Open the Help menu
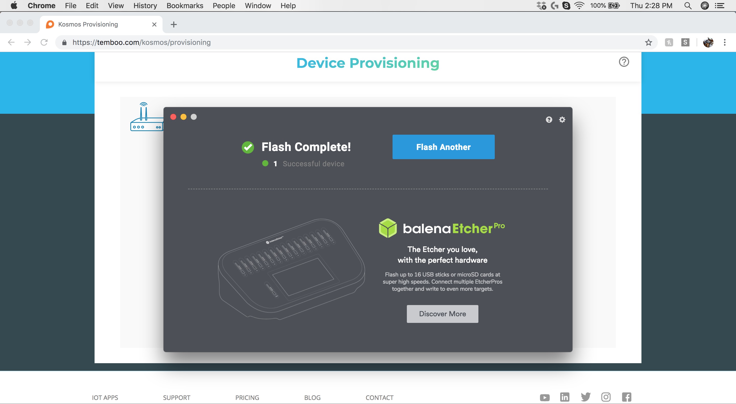This screenshot has width=736, height=404. pos(288,6)
